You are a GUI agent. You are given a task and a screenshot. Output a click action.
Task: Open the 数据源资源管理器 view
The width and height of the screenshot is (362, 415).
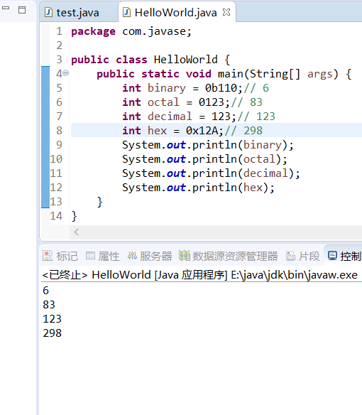point(228,257)
